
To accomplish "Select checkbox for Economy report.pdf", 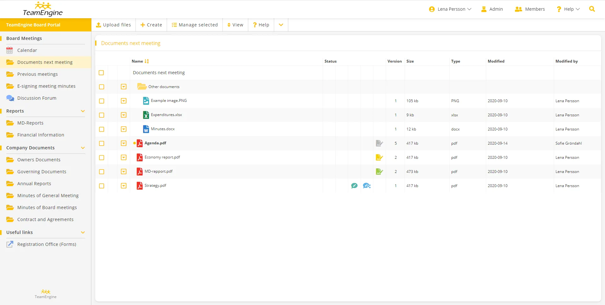I will 101,158.
